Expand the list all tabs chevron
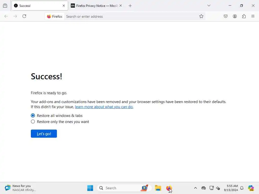 click(209, 6)
